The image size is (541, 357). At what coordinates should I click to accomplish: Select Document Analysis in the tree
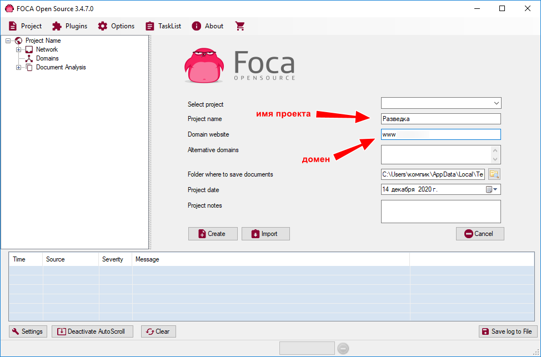click(x=61, y=67)
